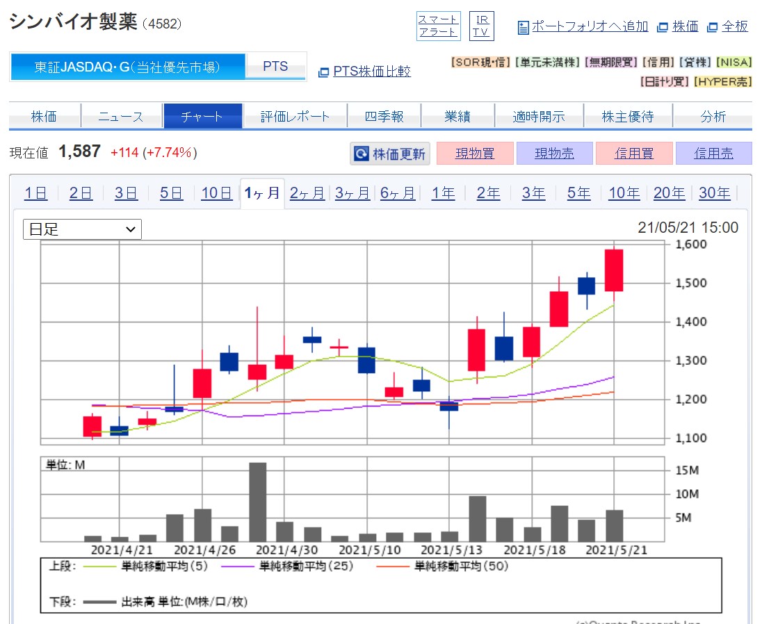
Task: Click the PTS株価比較 popup window icon
Action: coord(323,72)
